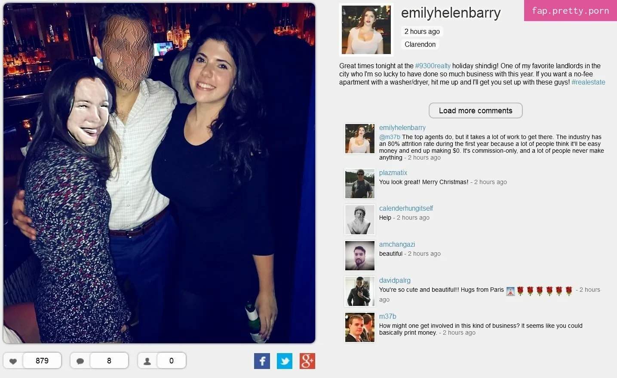Load more comments
The image size is (617, 378).
(476, 111)
